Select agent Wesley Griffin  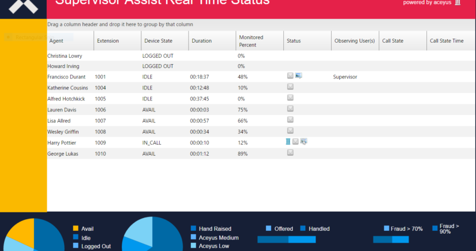click(x=63, y=132)
